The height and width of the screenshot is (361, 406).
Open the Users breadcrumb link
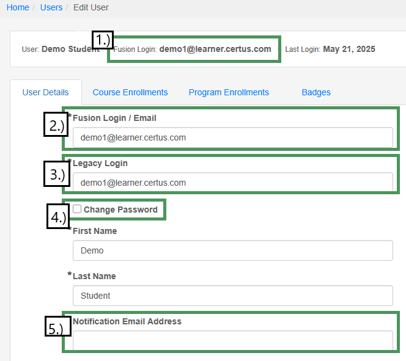[x=51, y=7]
